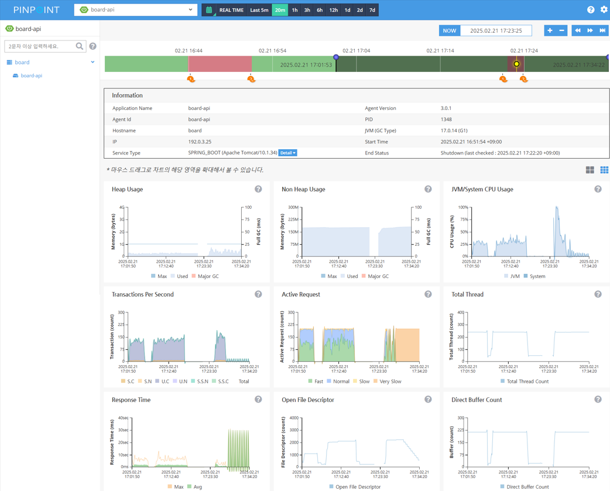Select Last 5m period tab
Screen dimensions: 610x491
[259, 10]
